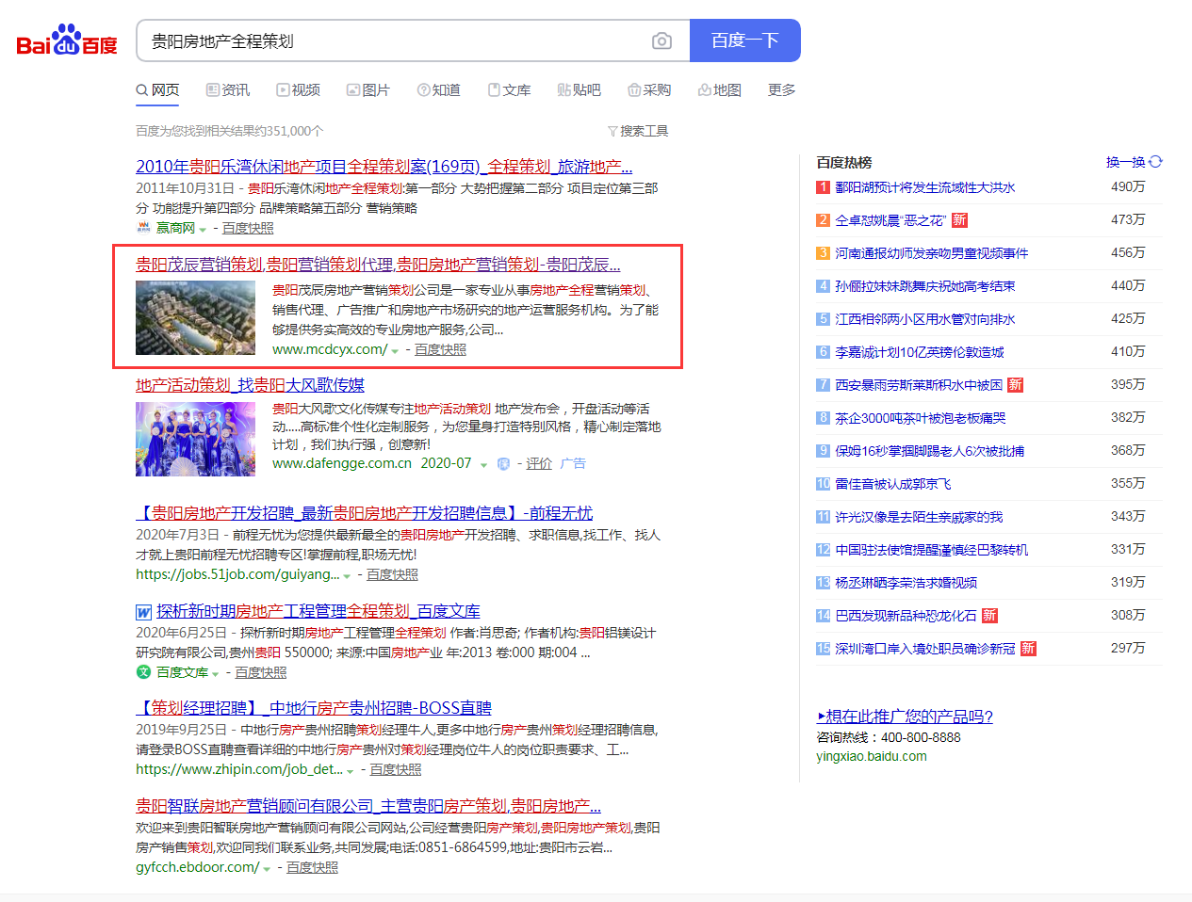The width and height of the screenshot is (1192, 902).
Task: Open the 文库 document library icon
Action: pyautogui.click(x=492, y=89)
